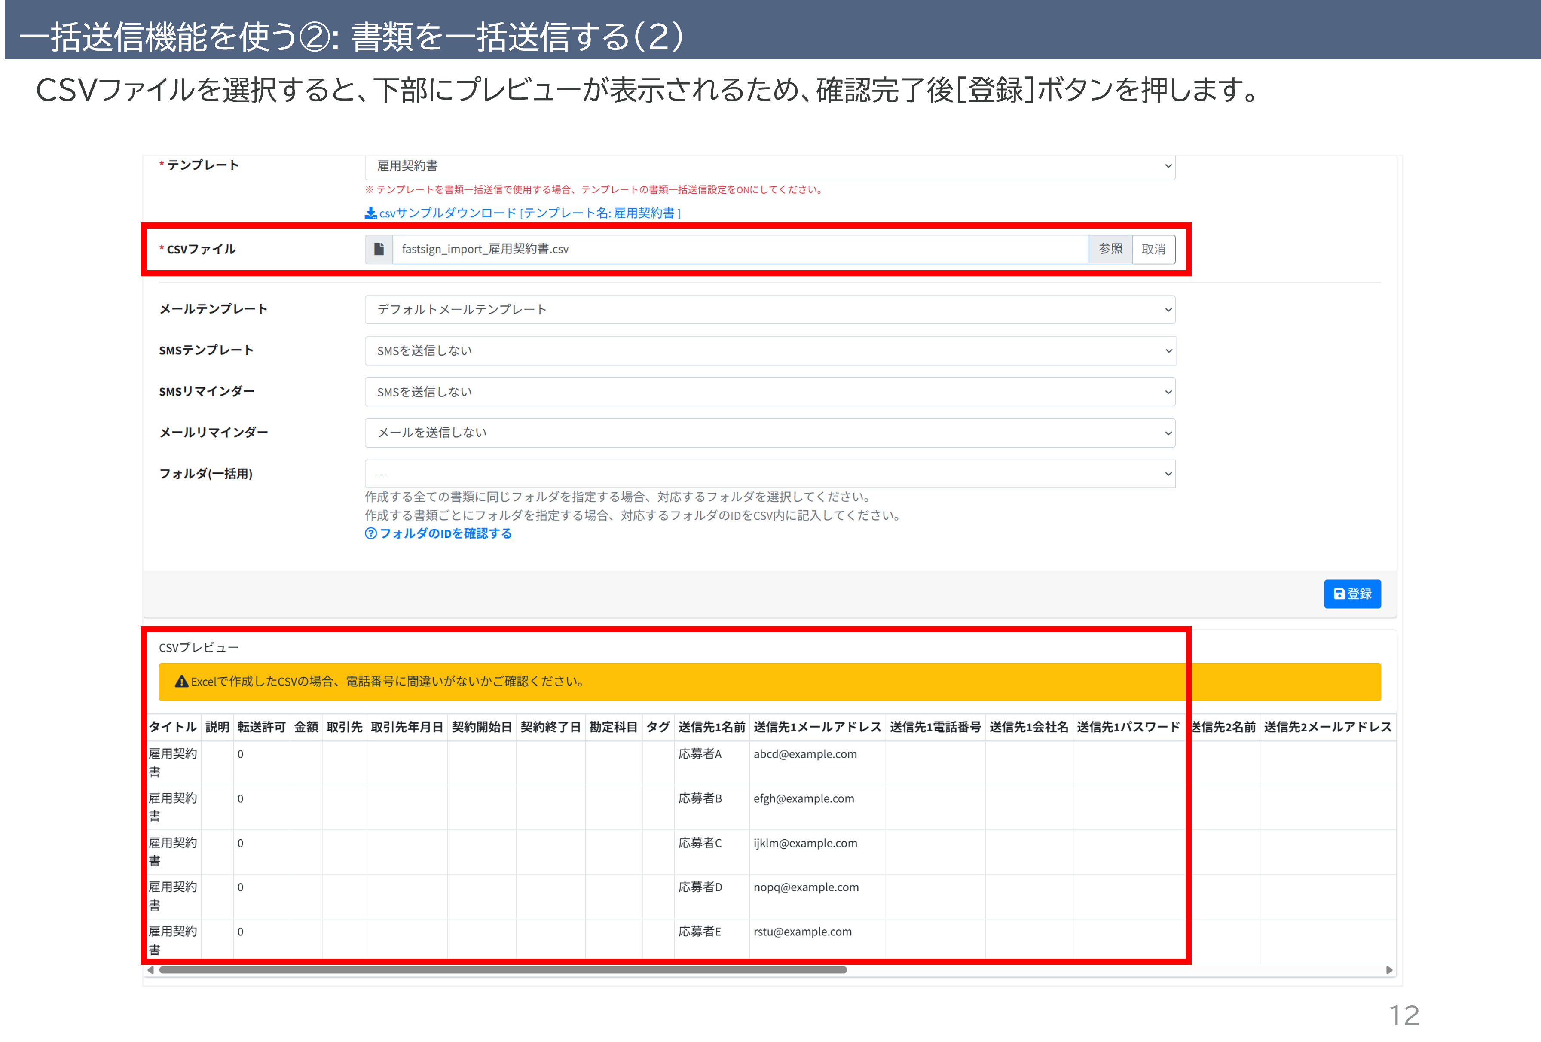This screenshot has width=1541, height=1042.
Task: Click the abcd@example.com cell in preview table
Action: pyautogui.click(x=805, y=754)
